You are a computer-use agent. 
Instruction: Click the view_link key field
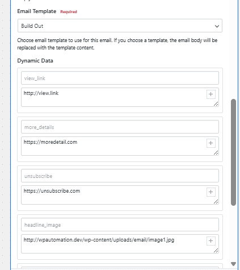point(120,78)
